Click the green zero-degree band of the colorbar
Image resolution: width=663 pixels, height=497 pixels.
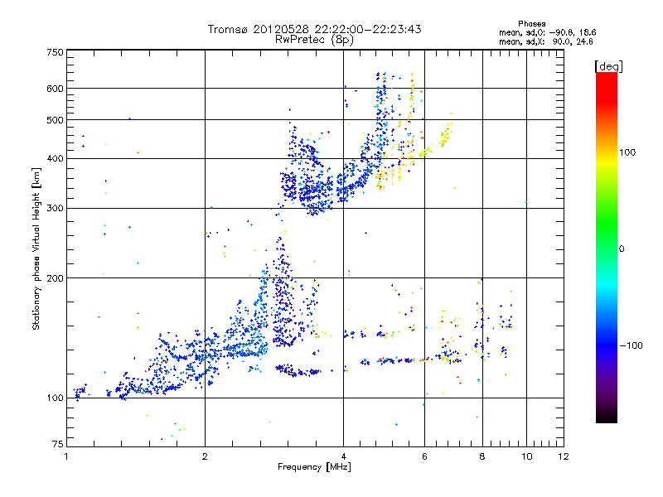tap(607, 248)
